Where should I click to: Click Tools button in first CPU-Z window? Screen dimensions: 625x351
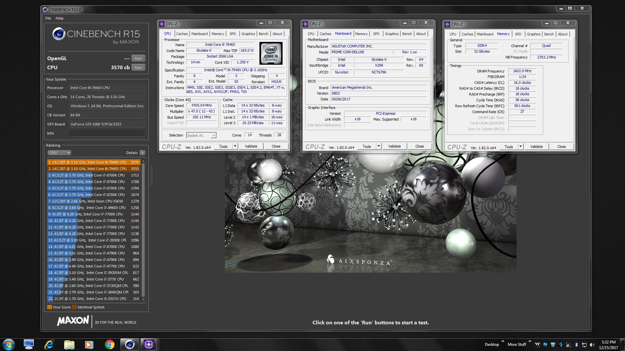(x=223, y=147)
